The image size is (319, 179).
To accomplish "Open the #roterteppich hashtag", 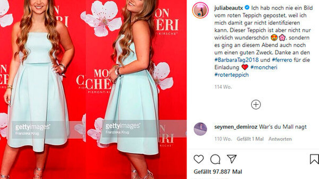I will point(232,75).
